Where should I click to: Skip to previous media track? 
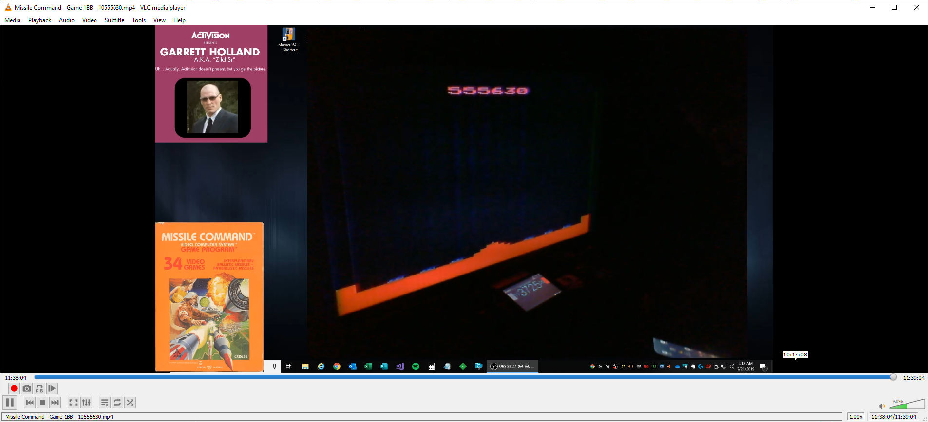click(30, 403)
